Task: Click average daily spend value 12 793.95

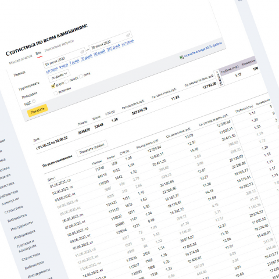Action: pyautogui.click(x=209, y=85)
